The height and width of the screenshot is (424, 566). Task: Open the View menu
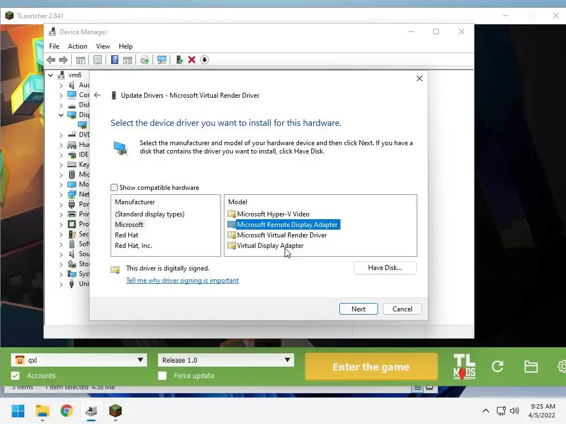click(x=103, y=46)
